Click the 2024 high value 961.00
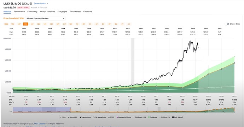Screen dimensions: 244x127 pyautogui.click(x=193, y=32)
